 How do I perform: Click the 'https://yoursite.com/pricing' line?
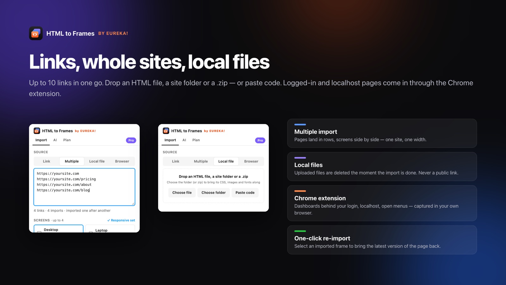click(66, 179)
